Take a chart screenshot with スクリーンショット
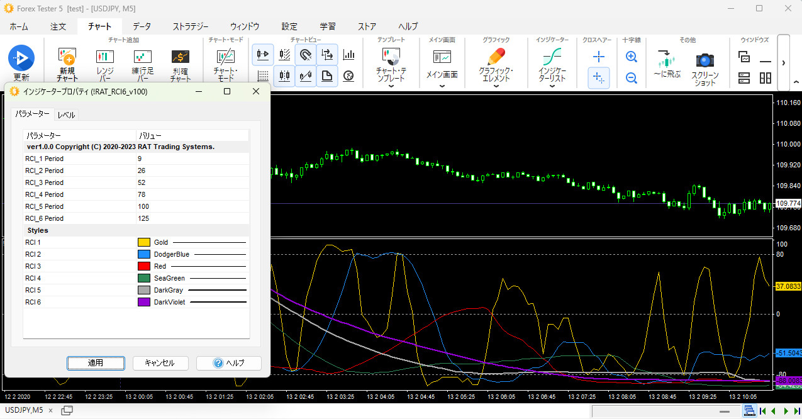Image resolution: width=802 pixels, height=419 pixels. tap(705, 60)
